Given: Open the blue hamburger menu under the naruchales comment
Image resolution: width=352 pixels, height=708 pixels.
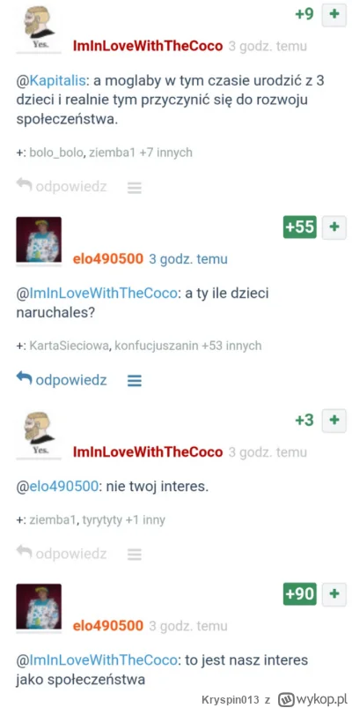Looking at the screenshot, I should coord(135,381).
